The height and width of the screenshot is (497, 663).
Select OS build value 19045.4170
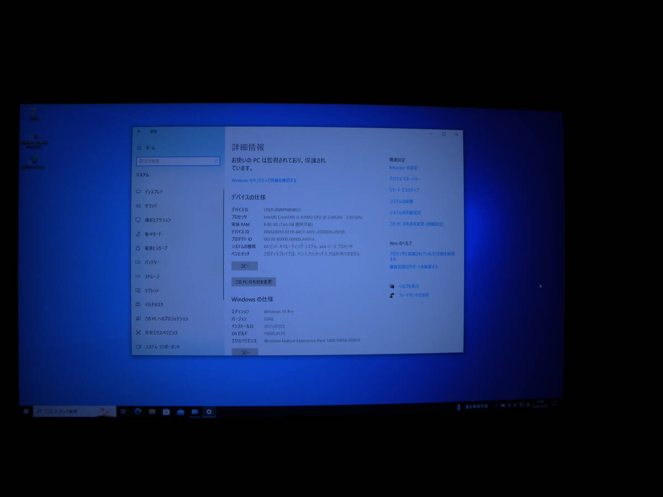[x=275, y=334]
